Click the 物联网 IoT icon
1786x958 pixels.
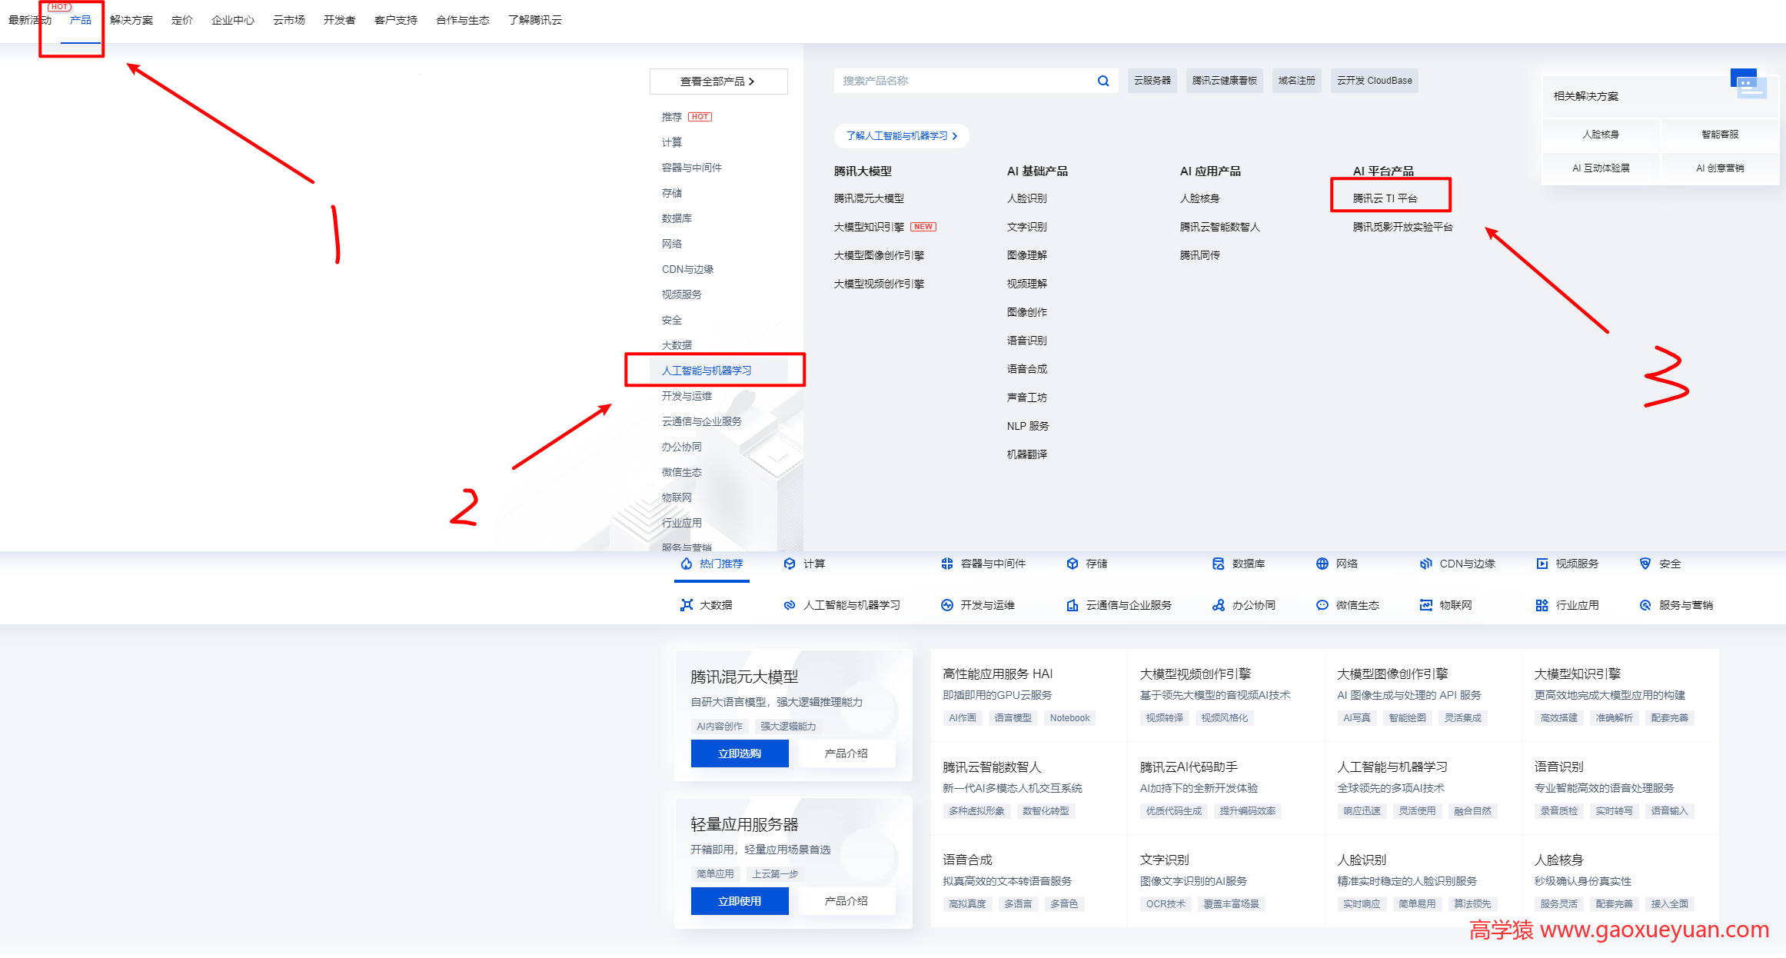[x=1425, y=605]
